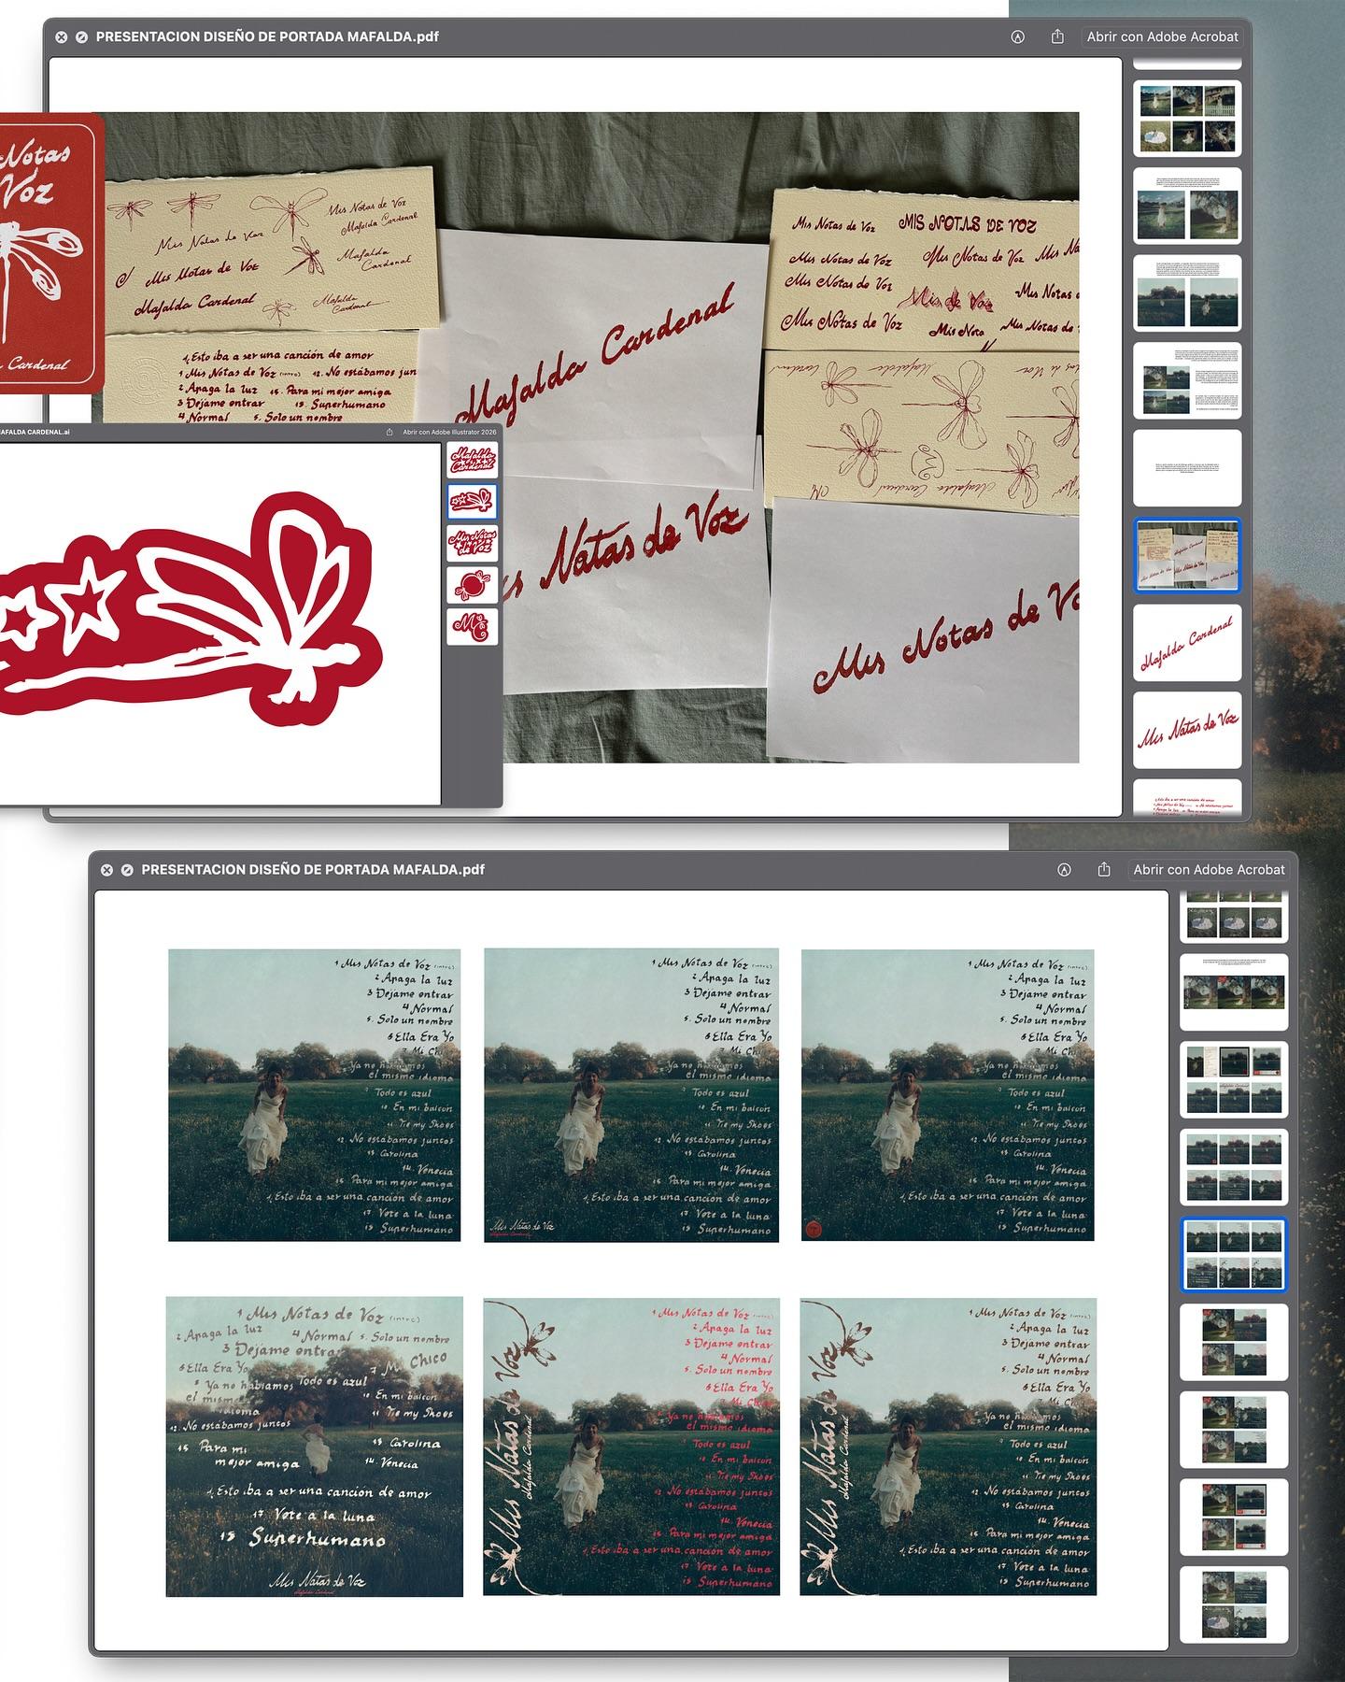
Task: Click the Markup icon in the lower PDF window
Action: pos(1064,870)
